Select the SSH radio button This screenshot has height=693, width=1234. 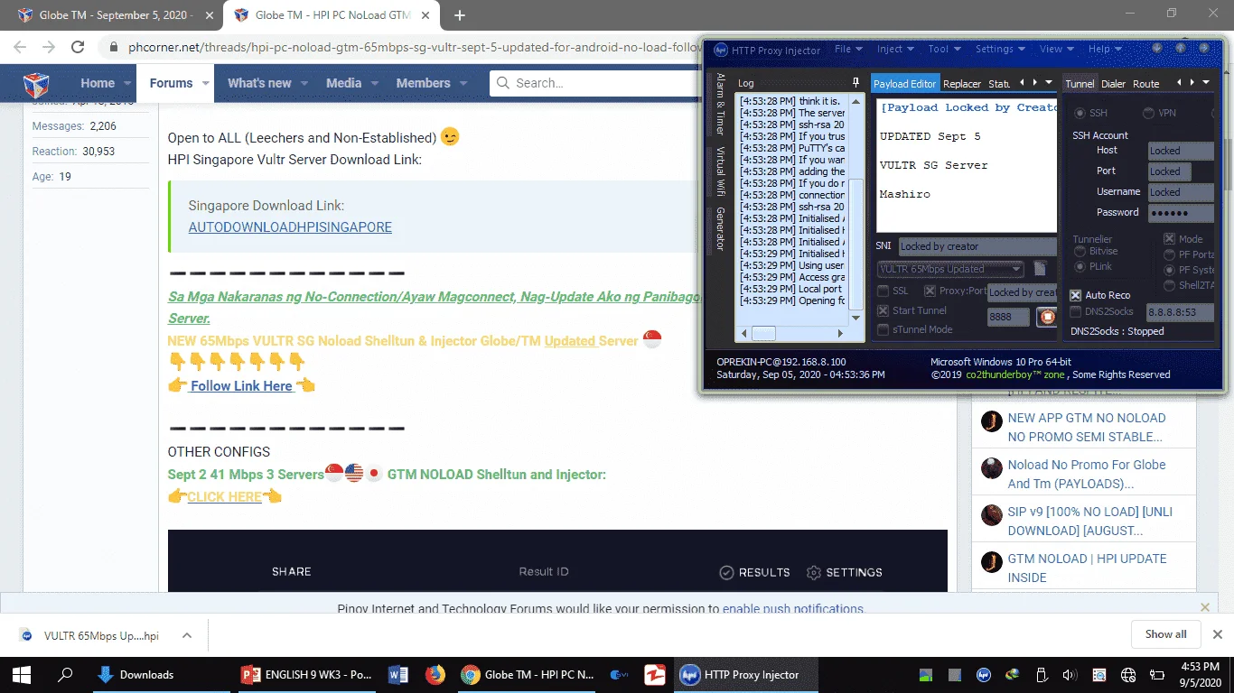1080,113
